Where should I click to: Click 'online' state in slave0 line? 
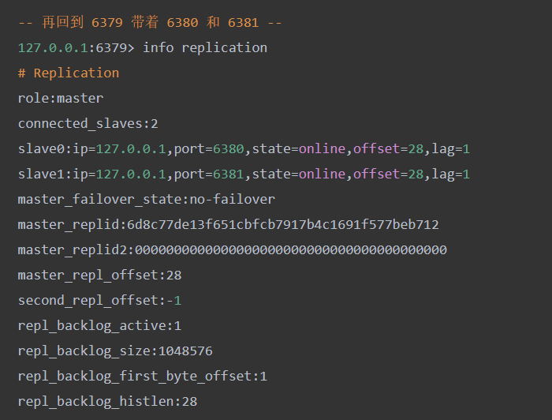coord(322,149)
